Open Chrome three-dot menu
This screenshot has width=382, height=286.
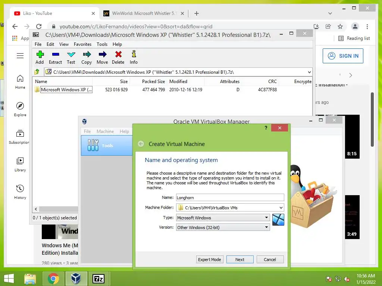pos(367,26)
